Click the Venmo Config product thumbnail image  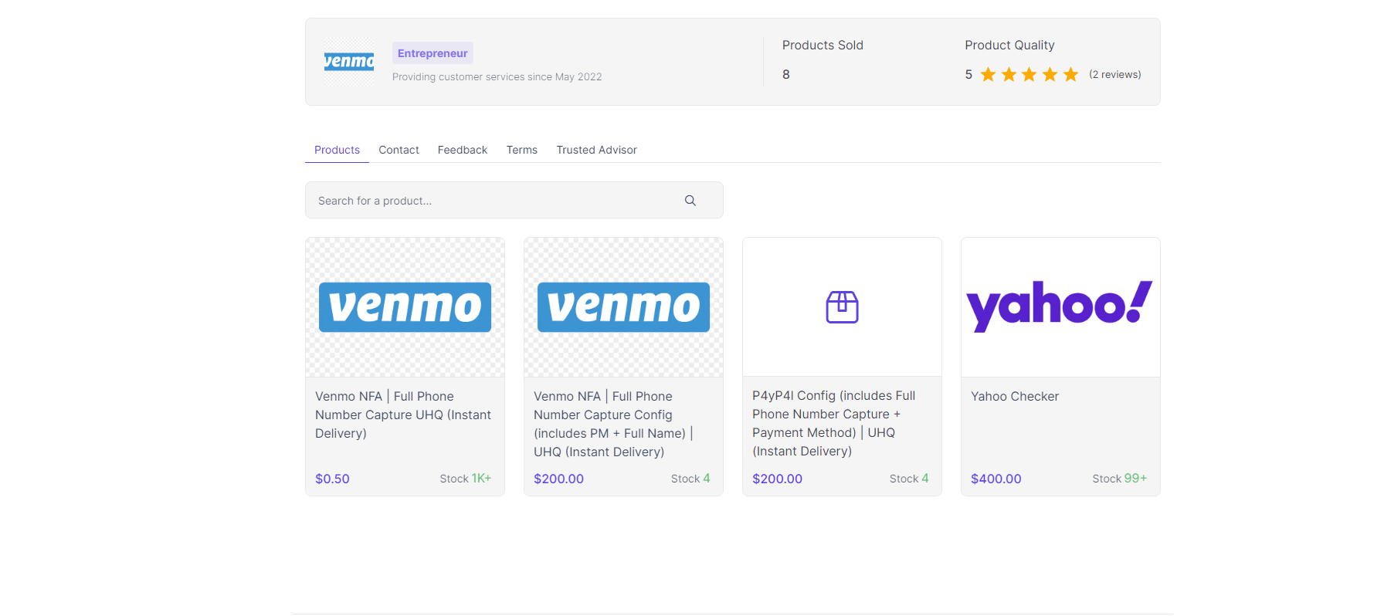[623, 307]
